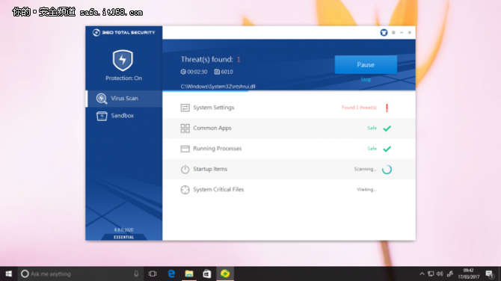Click the Protection On shield icon
The height and width of the screenshot is (281, 501).
click(123, 60)
